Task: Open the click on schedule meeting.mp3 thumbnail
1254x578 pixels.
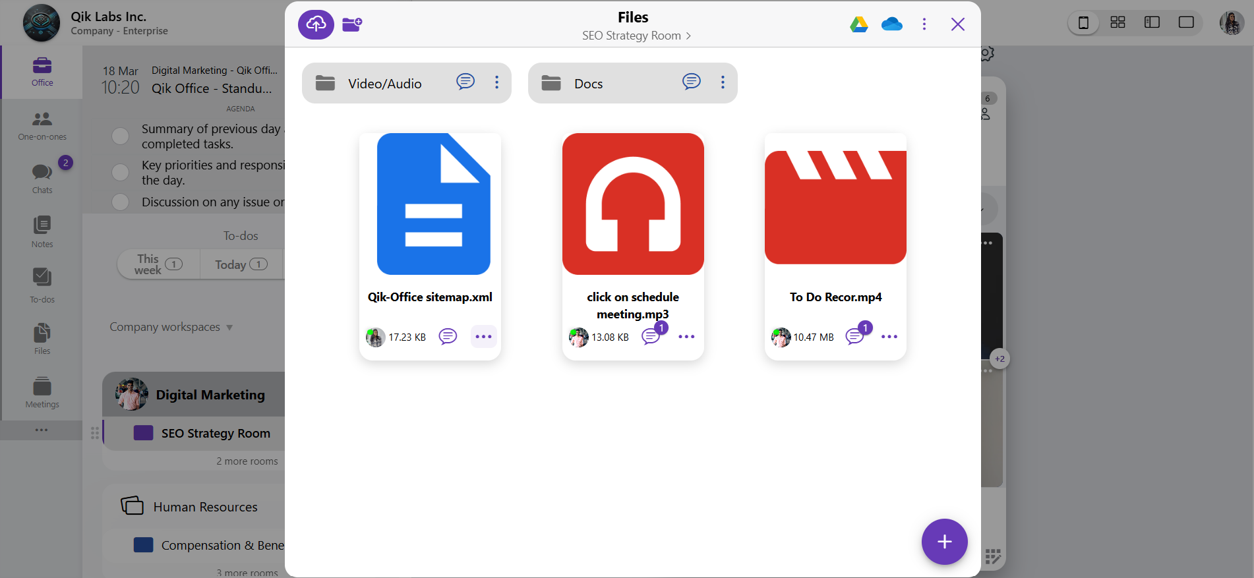Action: click(633, 204)
